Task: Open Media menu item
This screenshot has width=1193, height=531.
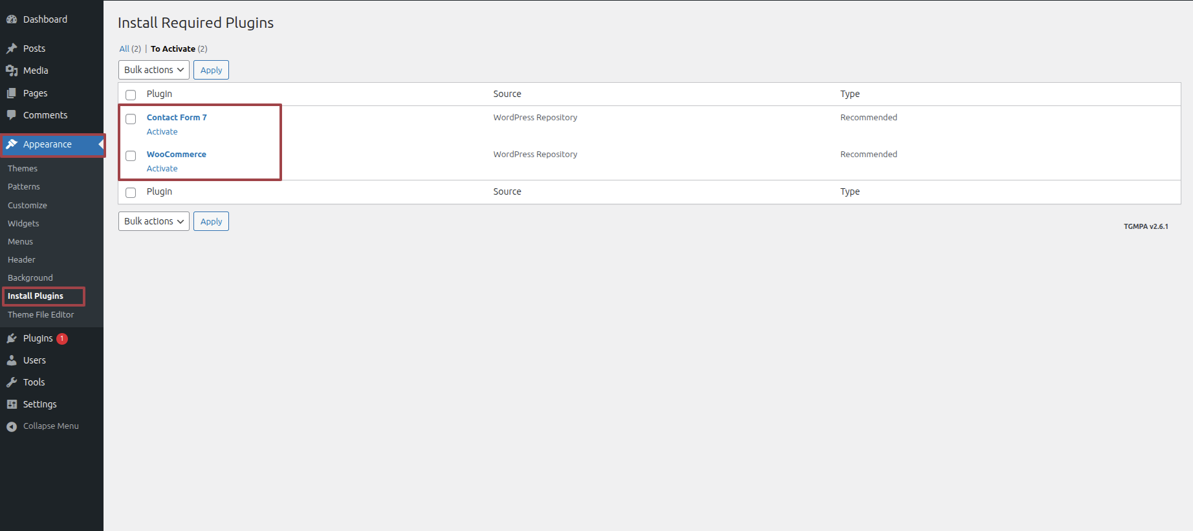Action: pyautogui.click(x=36, y=70)
